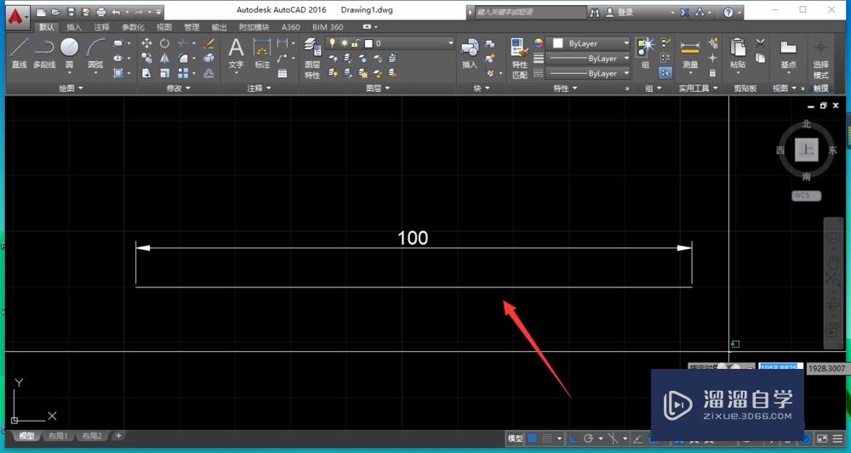Open the 布局1 layout tab
851x453 pixels.
(58, 436)
